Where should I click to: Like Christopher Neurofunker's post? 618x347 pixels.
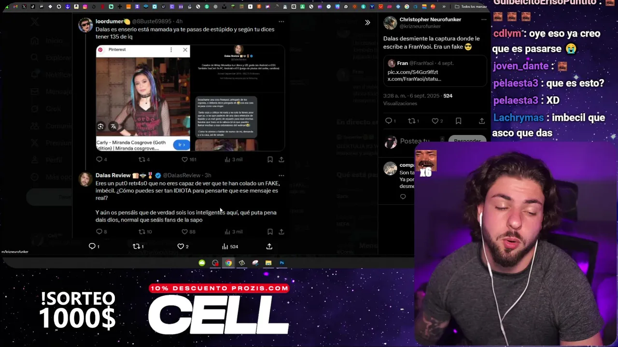point(435,121)
